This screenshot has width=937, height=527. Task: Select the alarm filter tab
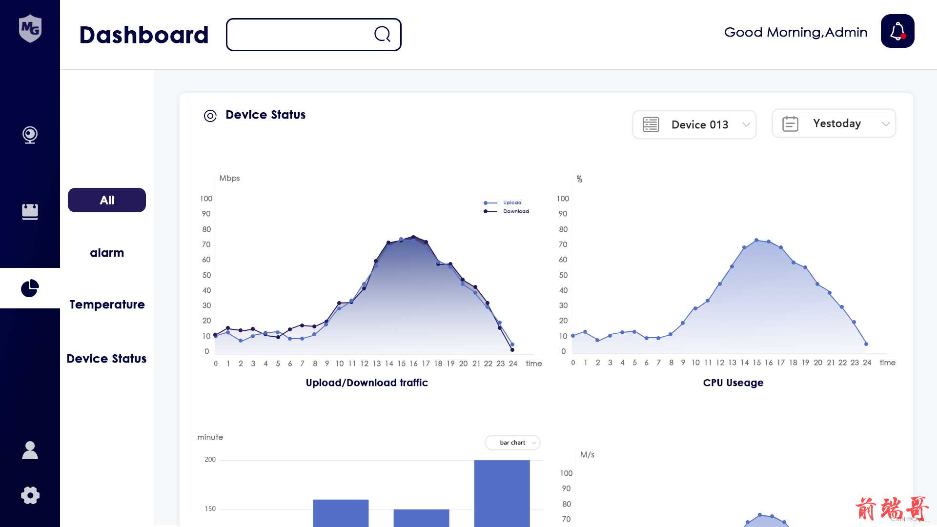(107, 253)
